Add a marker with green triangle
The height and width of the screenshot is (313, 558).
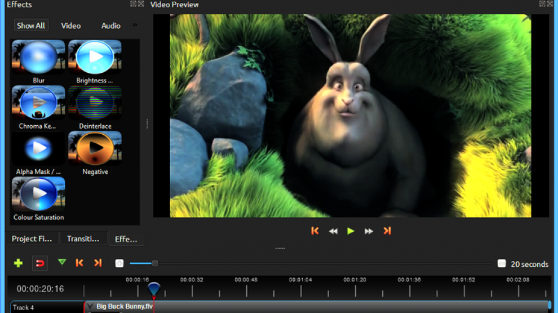(62, 263)
